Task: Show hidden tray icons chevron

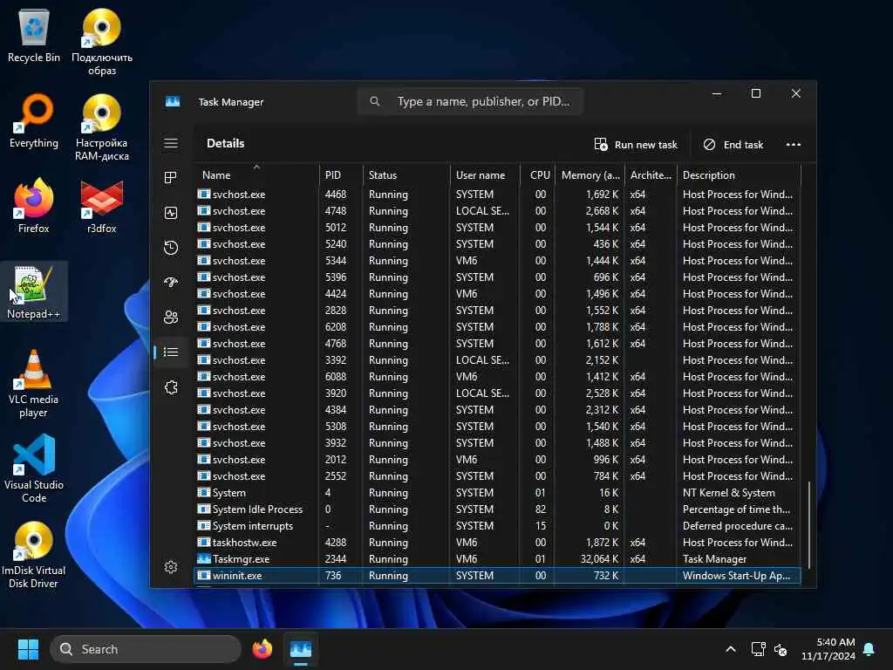Action: point(731,649)
